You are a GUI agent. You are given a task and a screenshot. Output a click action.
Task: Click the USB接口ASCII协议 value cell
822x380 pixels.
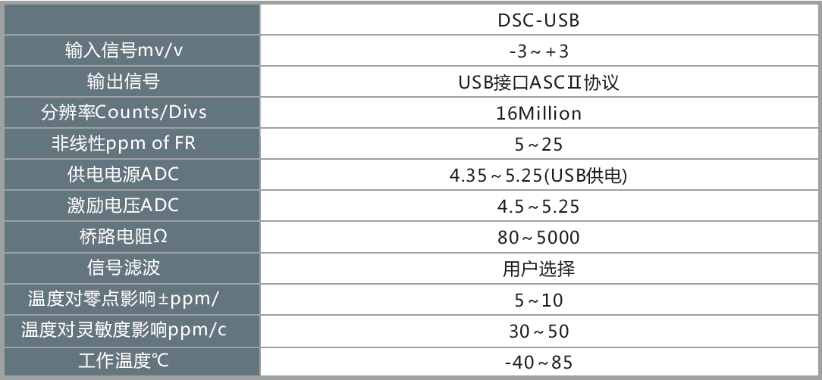coord(538,83)
